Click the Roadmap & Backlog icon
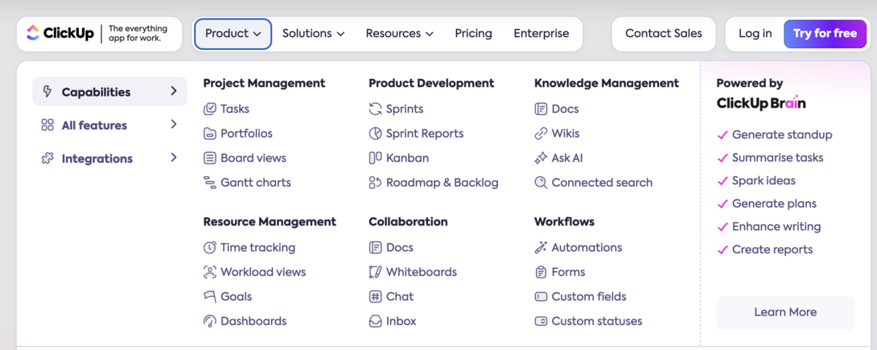The height and width of the screenshot is (350, 877). pyautogui.click(x=375, y=183)
